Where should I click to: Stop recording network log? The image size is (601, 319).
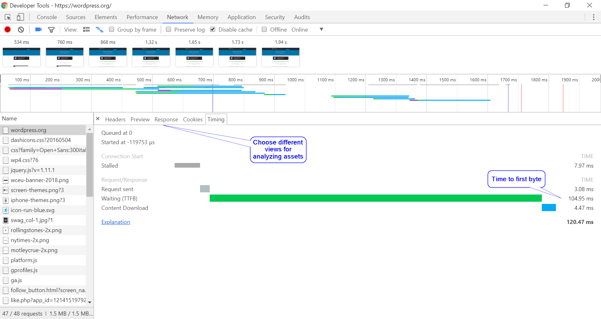(8, 29)
